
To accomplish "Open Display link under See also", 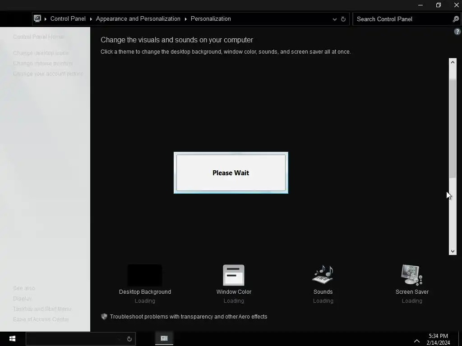I will pos(23,298).
